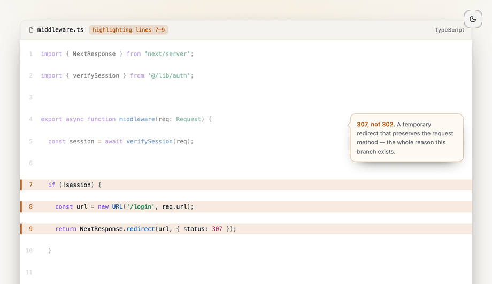Click const session declaration on line 5
The height and width of the screenshot is (284, 492).
pos(71,141)
